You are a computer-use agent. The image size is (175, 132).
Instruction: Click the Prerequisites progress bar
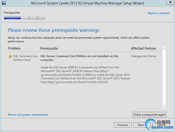(25, 18)
